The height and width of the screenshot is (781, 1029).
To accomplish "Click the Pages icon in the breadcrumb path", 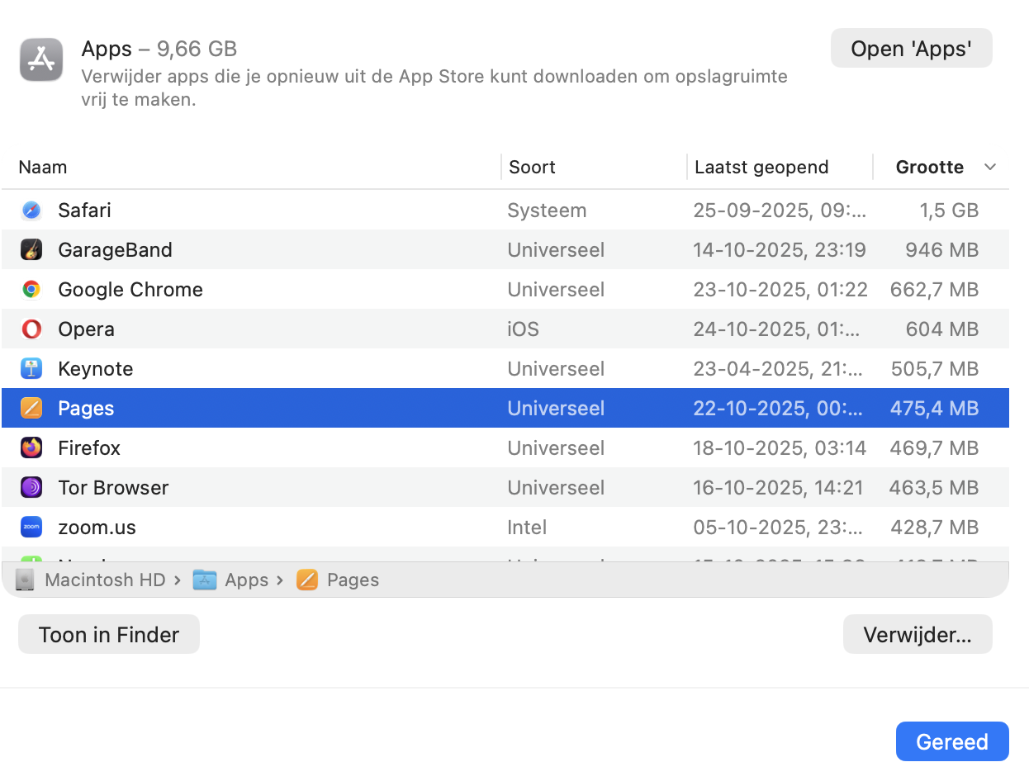I will [x=306, y=580].
